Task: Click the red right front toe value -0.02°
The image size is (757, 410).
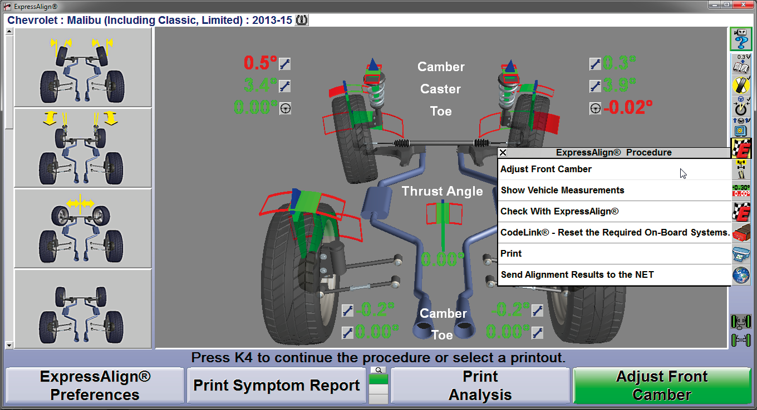Action: (628, 107)
